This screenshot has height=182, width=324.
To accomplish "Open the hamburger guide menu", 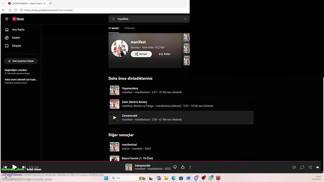I will [7, 19].
